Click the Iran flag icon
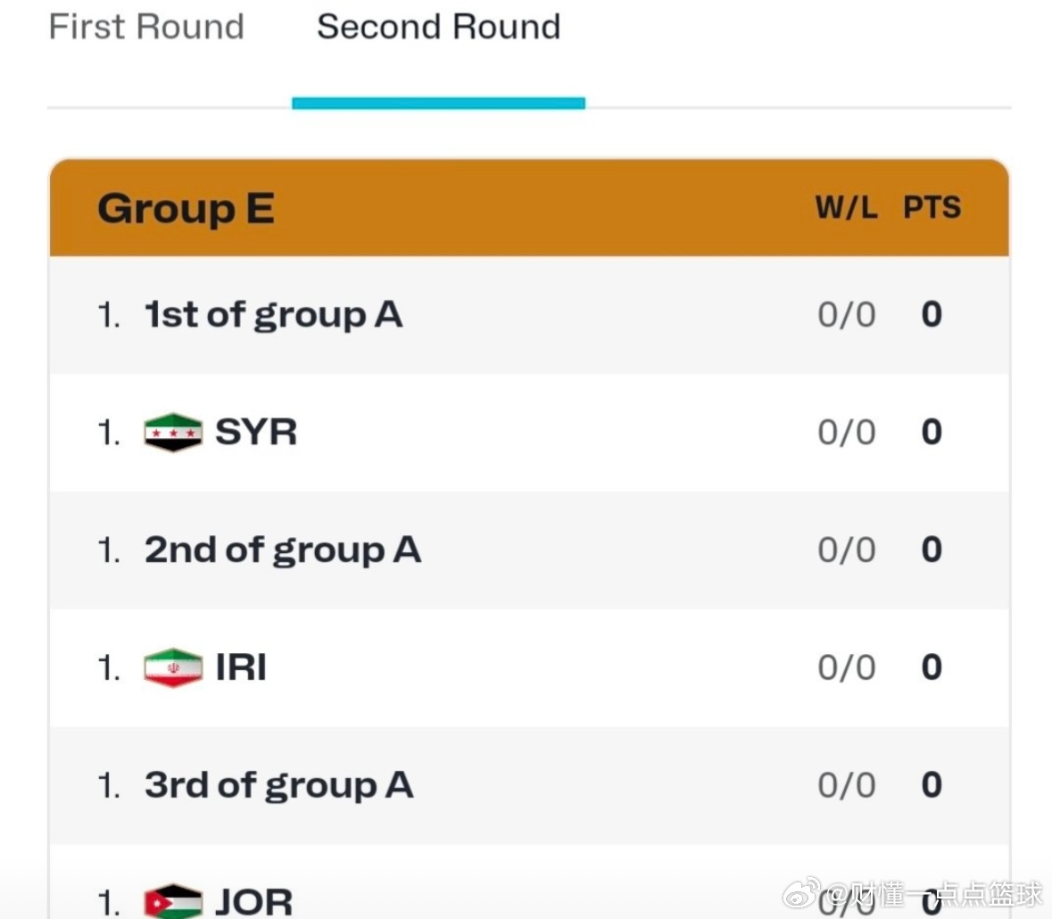The height and width of the screenshot is (919, 1052). (173, 667)
